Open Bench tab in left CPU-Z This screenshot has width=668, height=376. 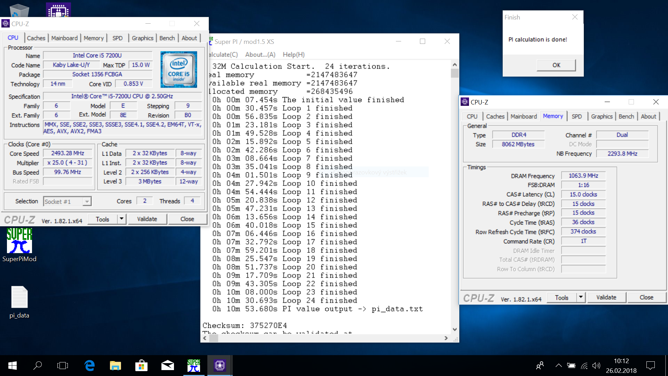(167, 38)
